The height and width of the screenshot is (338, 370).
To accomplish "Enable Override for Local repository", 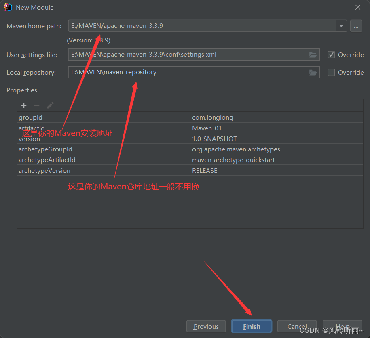I will (331, 72).
